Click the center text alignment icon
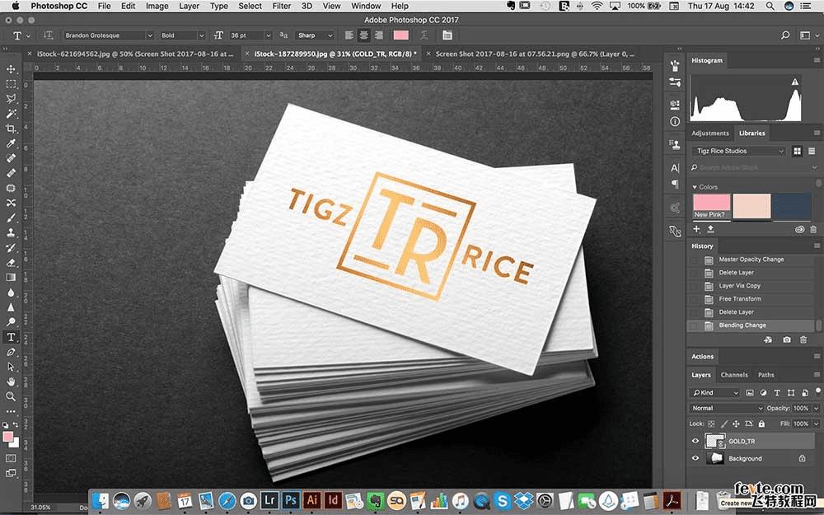The height and width of the screenshot is (515, 824). point(363,35)
